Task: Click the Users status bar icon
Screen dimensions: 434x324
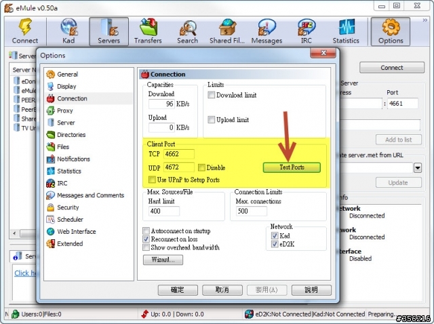Action: click(x=15, y=314)
